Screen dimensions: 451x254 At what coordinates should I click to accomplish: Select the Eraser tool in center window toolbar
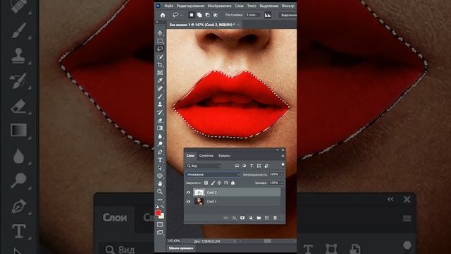click(160, 120)
